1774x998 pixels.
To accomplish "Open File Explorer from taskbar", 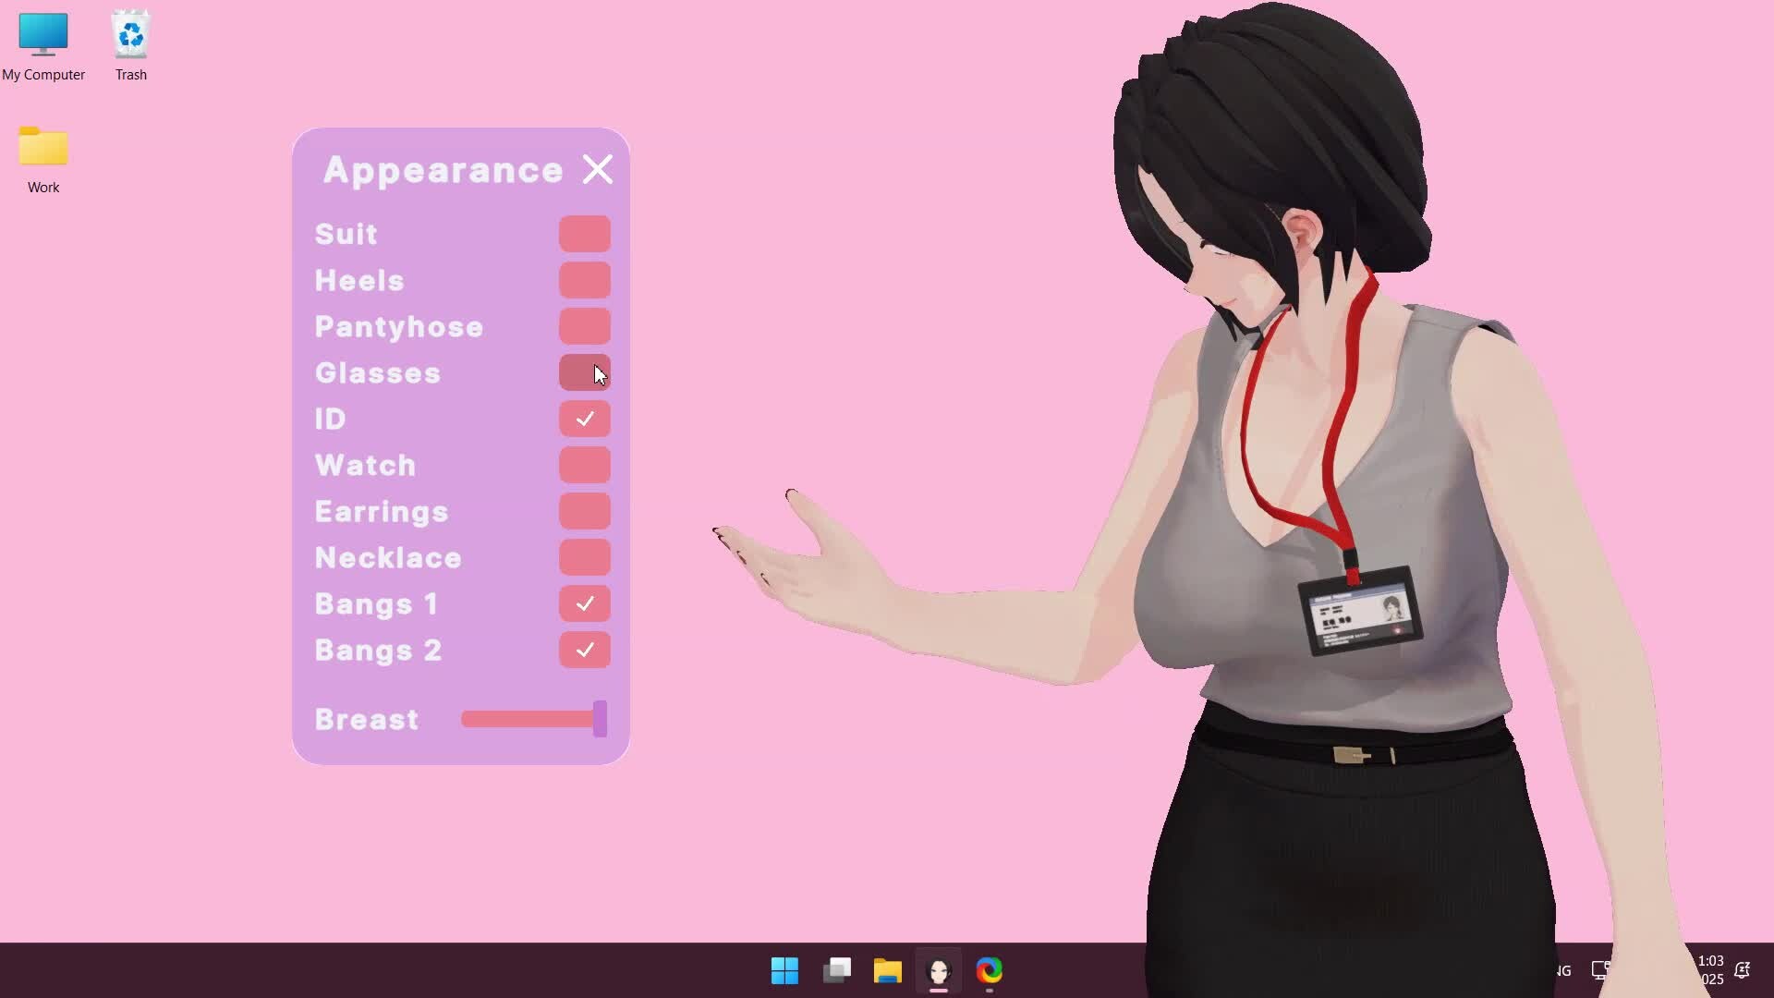I will click(887, 970).
